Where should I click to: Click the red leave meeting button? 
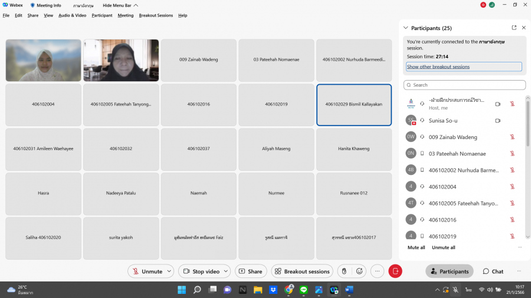pos(395,271)
